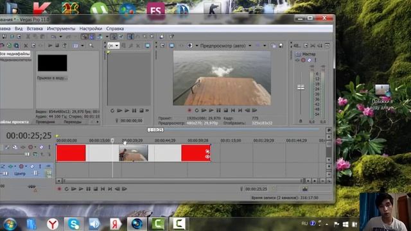The width and height of the screenshot is (411, 231).
Task: Switch to the Проводник tab
Action: click(46, 122)
